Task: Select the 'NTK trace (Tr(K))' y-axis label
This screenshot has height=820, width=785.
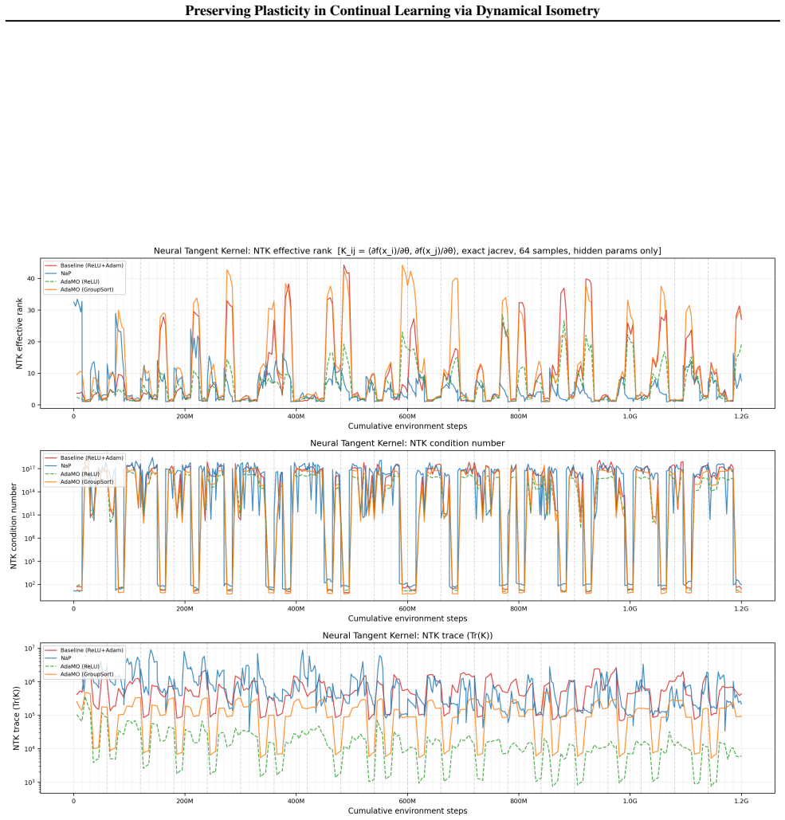Action: [x=16, y=719]
